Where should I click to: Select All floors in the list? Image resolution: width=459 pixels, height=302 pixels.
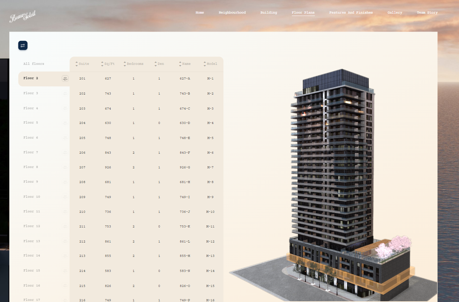(x=34, y=64)
